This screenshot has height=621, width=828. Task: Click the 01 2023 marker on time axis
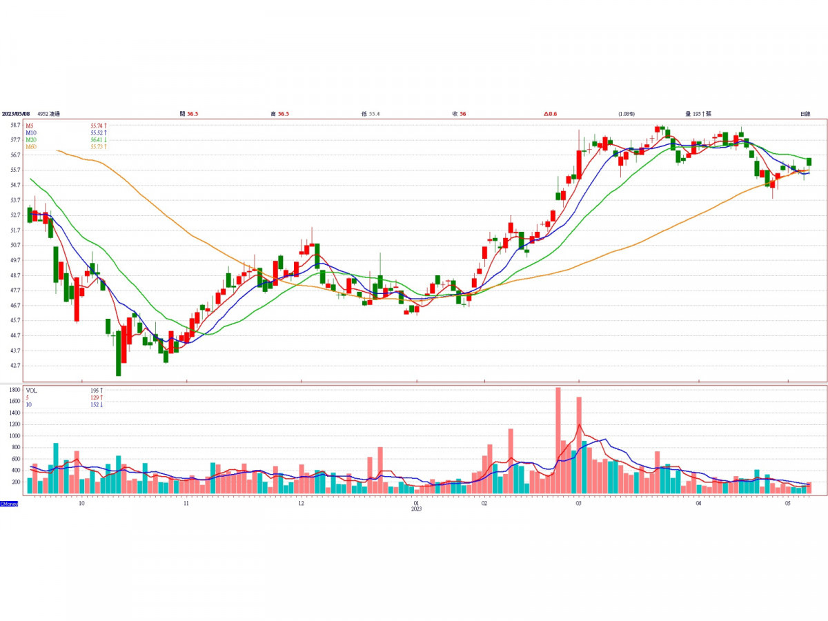(416, 506)
